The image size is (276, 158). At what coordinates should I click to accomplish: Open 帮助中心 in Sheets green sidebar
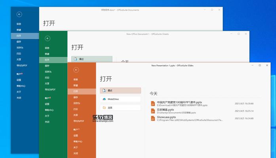point(49,110)
